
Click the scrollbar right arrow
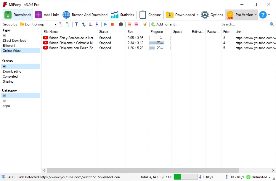tap(273, 170)
